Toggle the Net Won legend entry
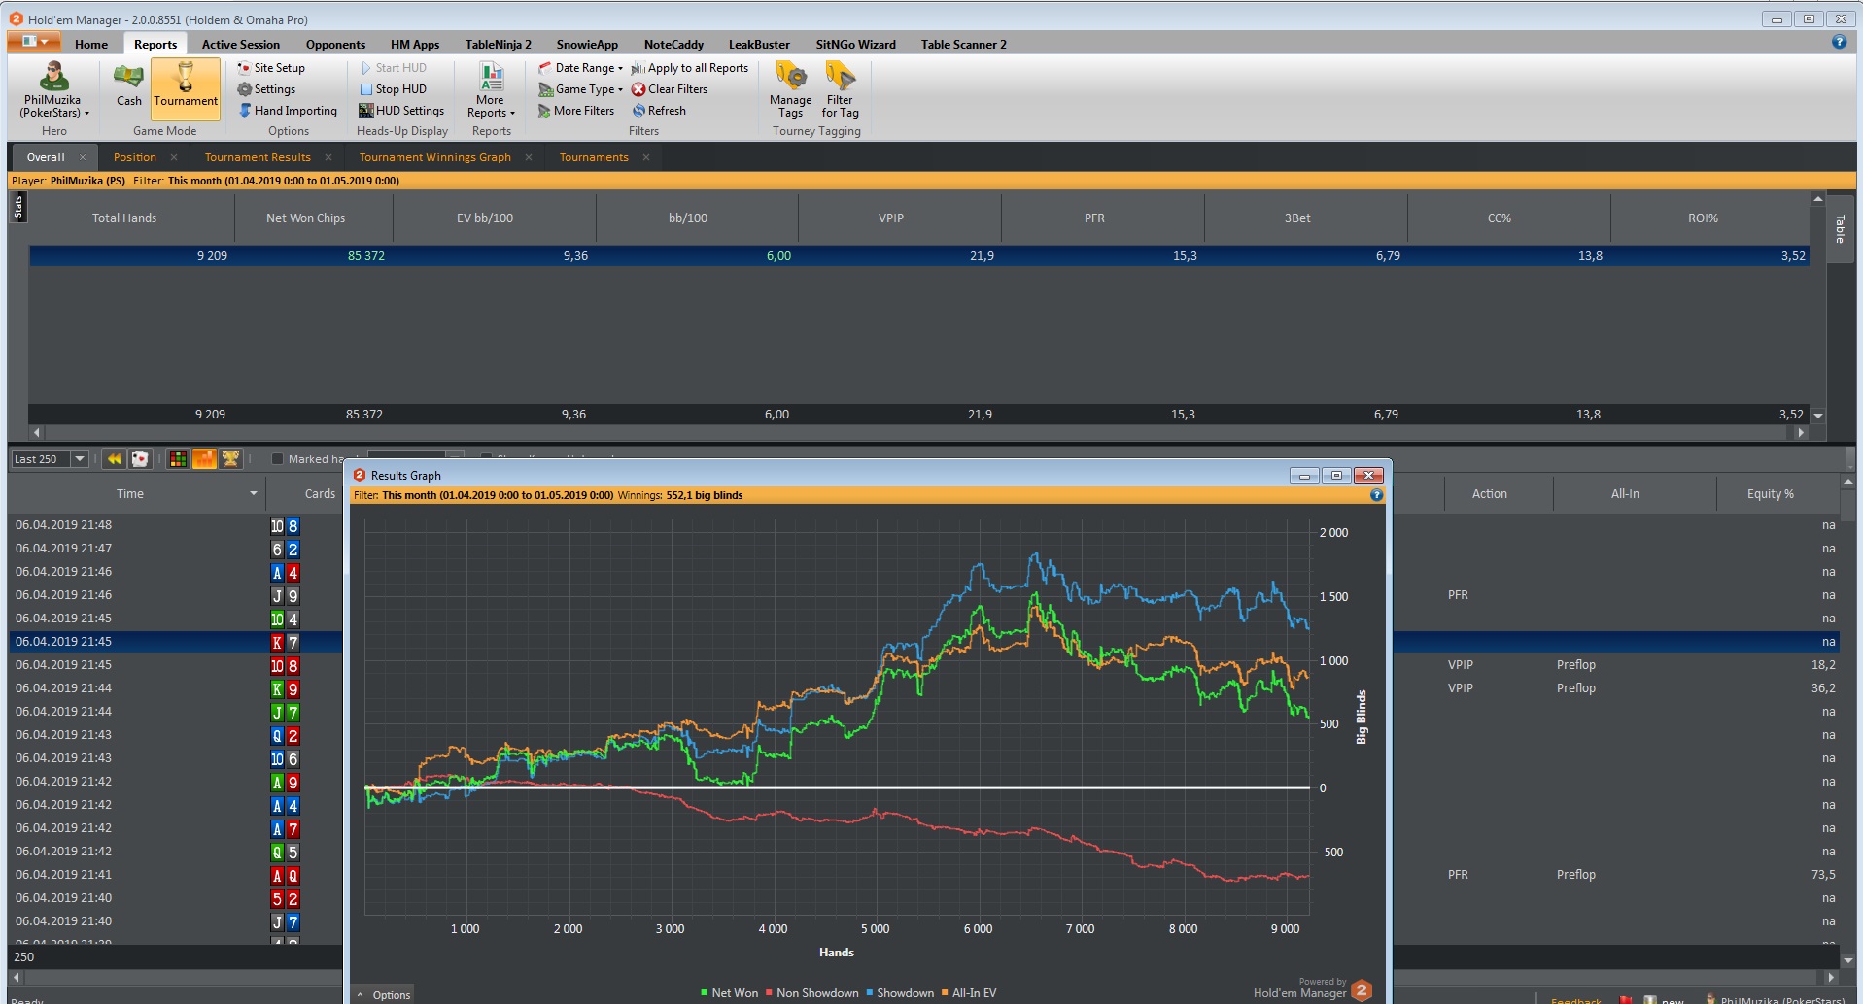Screen dimensions: 1863x1004 (729, 993)
